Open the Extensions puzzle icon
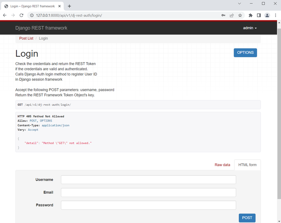Viewport: 281px width, 223px height. (250, 15)
